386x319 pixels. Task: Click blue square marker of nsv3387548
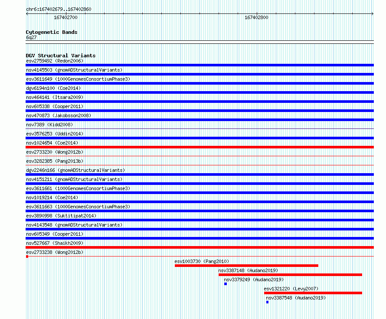[267, 302]
